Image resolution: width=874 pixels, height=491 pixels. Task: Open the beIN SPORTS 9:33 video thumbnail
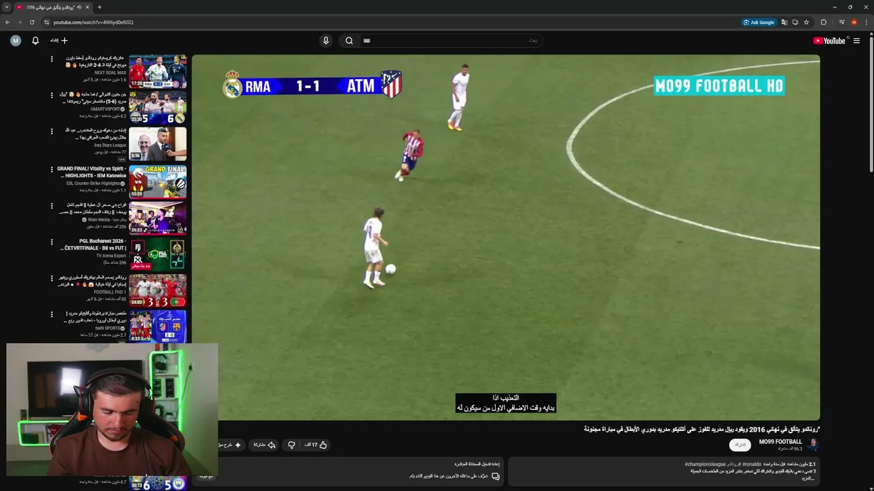pyautogui.click(x=158, y=327)
